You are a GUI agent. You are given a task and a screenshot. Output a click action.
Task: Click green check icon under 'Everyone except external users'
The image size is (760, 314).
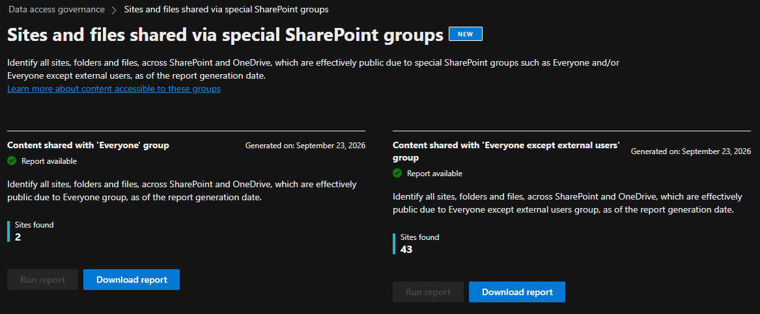coord(397,173)
